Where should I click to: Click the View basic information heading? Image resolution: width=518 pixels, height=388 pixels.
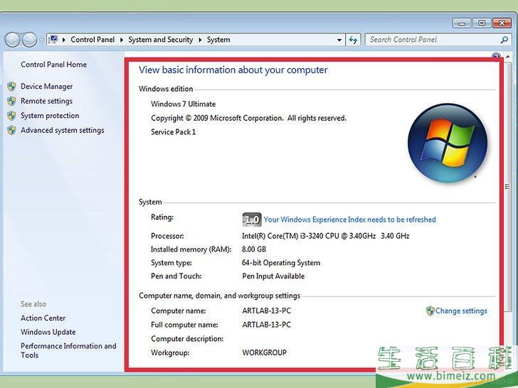233,70
